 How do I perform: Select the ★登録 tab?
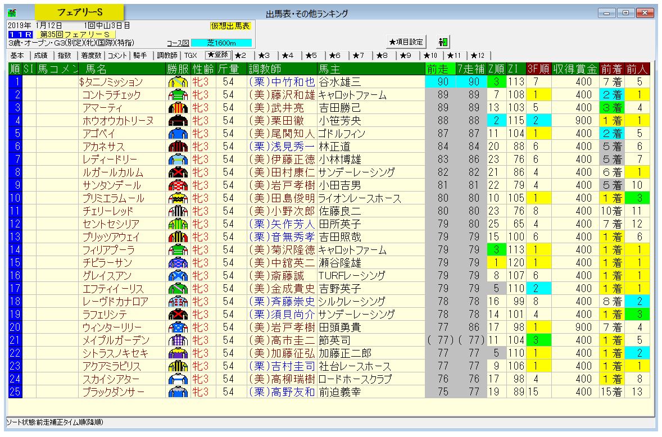click(x=218, y=55)
